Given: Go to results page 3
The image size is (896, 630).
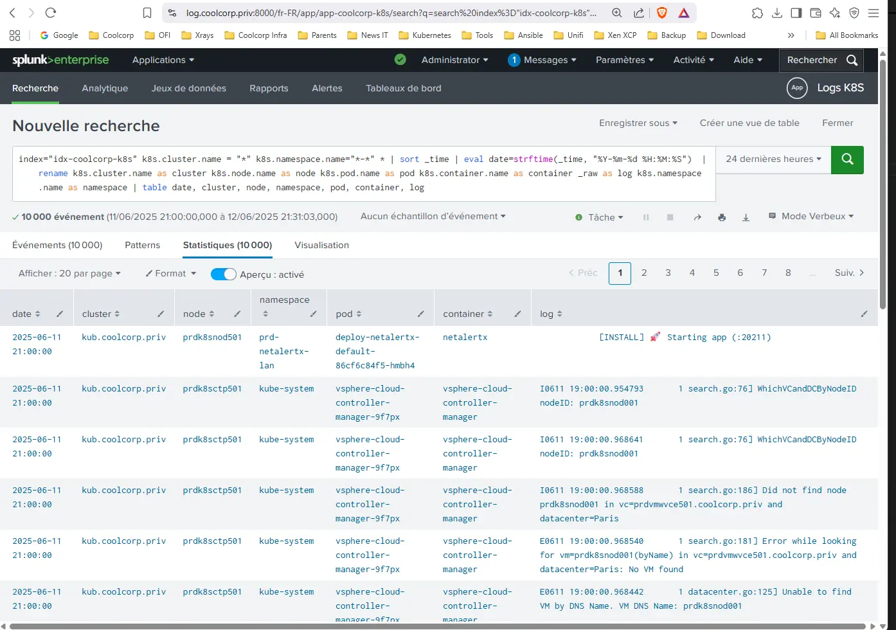Looking at the screenshot, I should coord(668,273).
